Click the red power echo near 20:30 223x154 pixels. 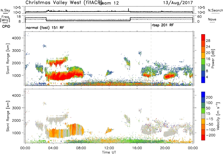(x=169, y=76)
